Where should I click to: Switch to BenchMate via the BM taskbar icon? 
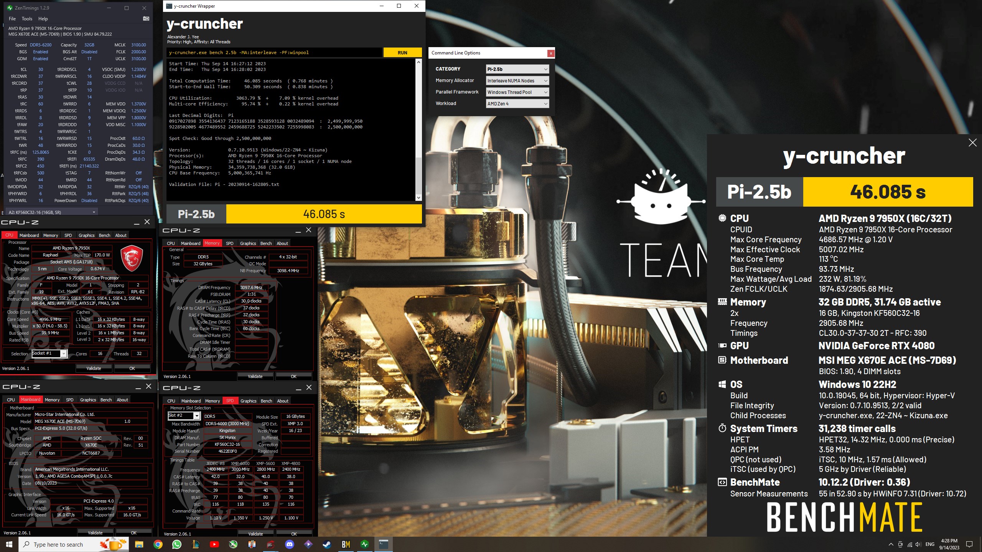click(346, 544)
